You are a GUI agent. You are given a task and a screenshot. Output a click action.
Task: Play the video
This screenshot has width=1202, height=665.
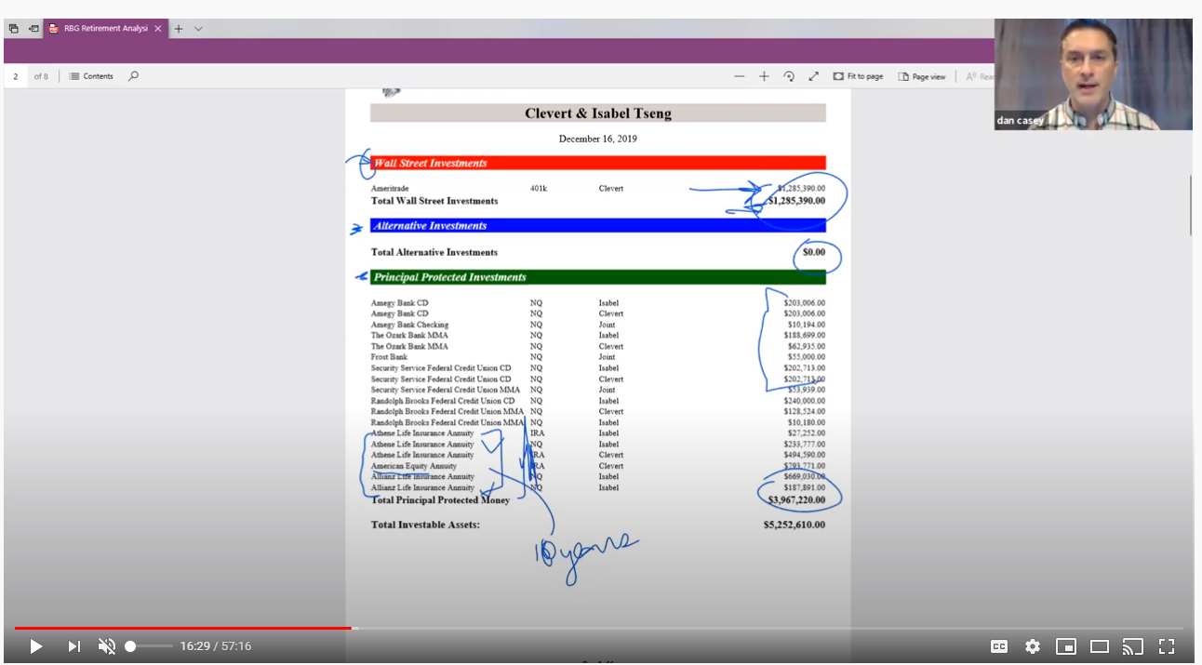click(x=35, y=645)
